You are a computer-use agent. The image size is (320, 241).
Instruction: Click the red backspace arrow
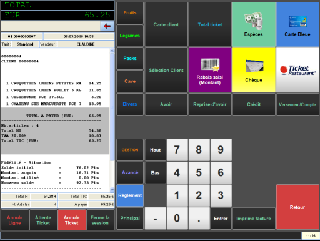107,26
